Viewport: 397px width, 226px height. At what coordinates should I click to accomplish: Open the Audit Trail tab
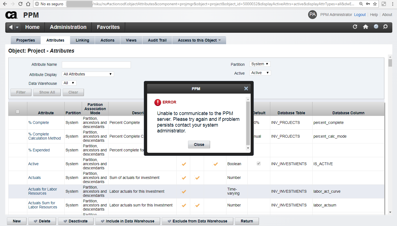(157, 40)
